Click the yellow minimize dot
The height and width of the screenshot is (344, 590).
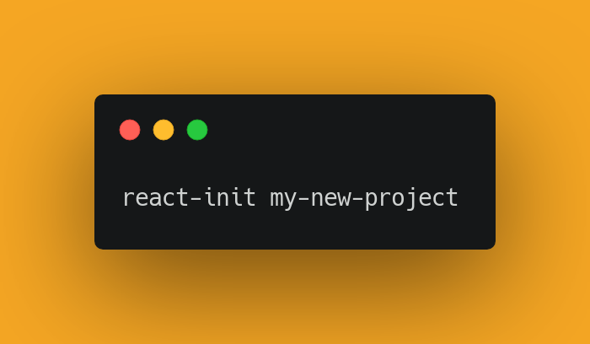click(x=164, y=130)
